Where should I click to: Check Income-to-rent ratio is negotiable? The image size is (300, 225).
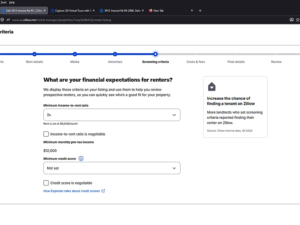(46, 134)
